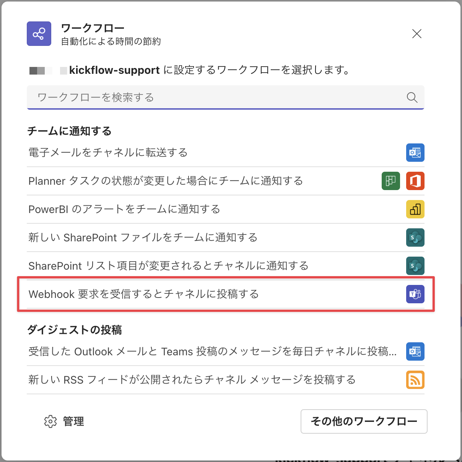This screenshot has width=462, height=462.
Task: Click the orange RSS feed icon
Action: pos(415,380)
